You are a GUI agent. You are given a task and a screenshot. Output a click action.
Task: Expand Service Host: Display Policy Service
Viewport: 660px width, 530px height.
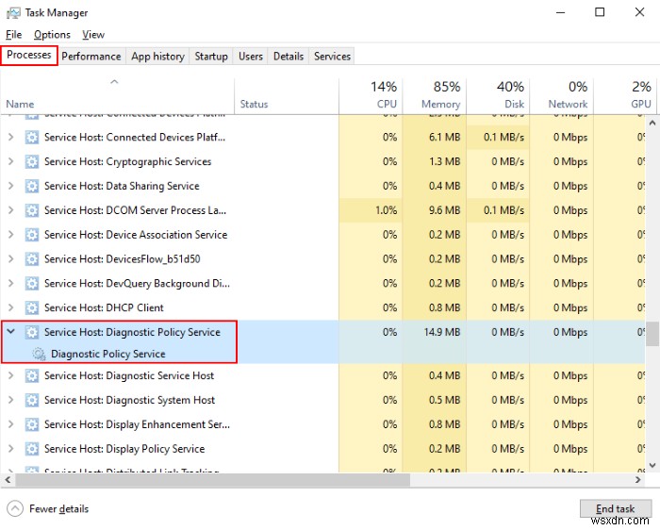coord(11,449)
